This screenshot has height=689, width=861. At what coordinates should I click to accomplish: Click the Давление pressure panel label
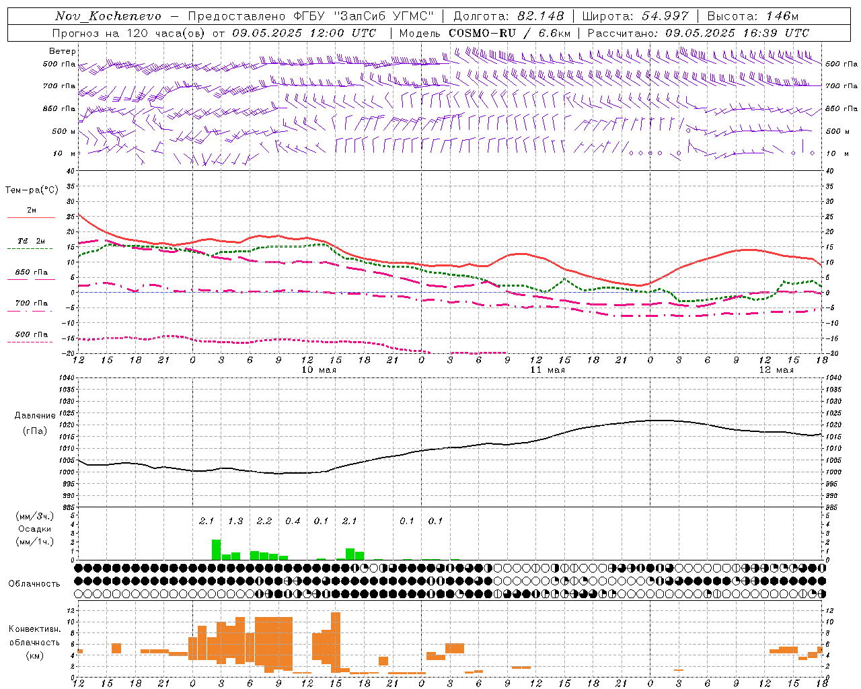click(35, 416)
